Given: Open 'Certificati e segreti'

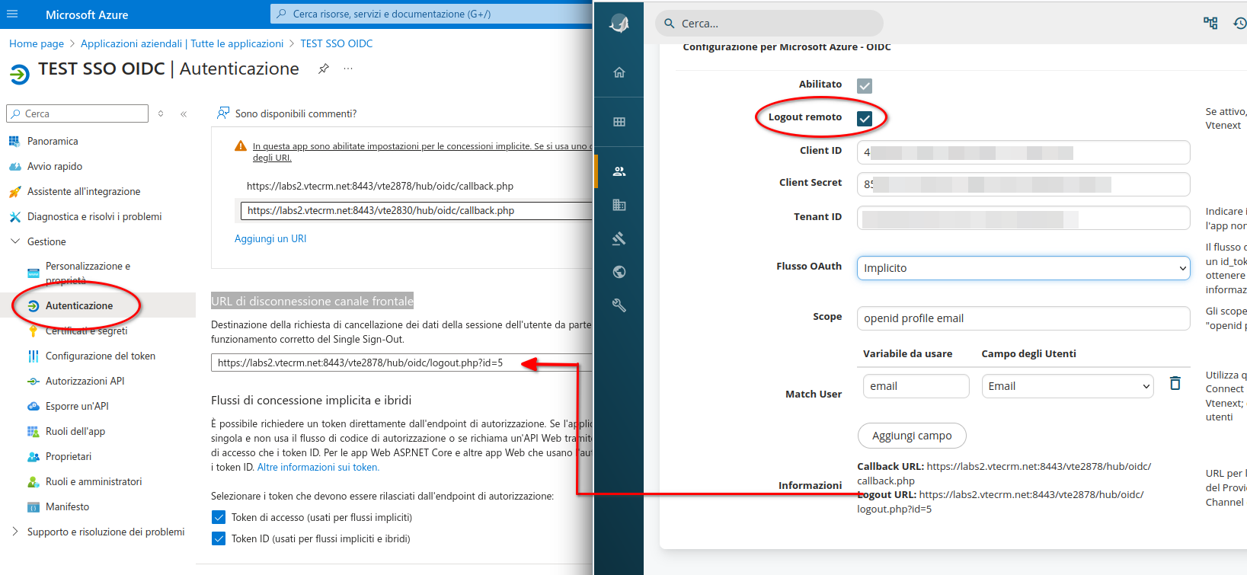Looking at the screenshot, I should (x=87, y=331).
